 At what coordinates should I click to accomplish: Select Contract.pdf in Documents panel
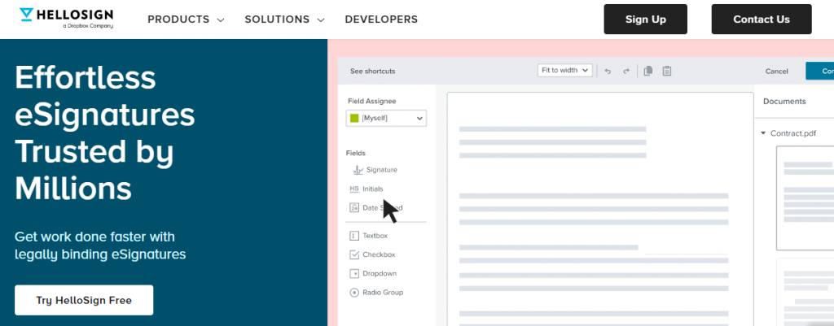click(x=793, y=133)
